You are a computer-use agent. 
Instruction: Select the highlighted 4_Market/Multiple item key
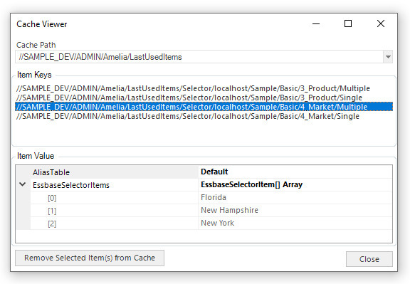(x=204, y=107)
